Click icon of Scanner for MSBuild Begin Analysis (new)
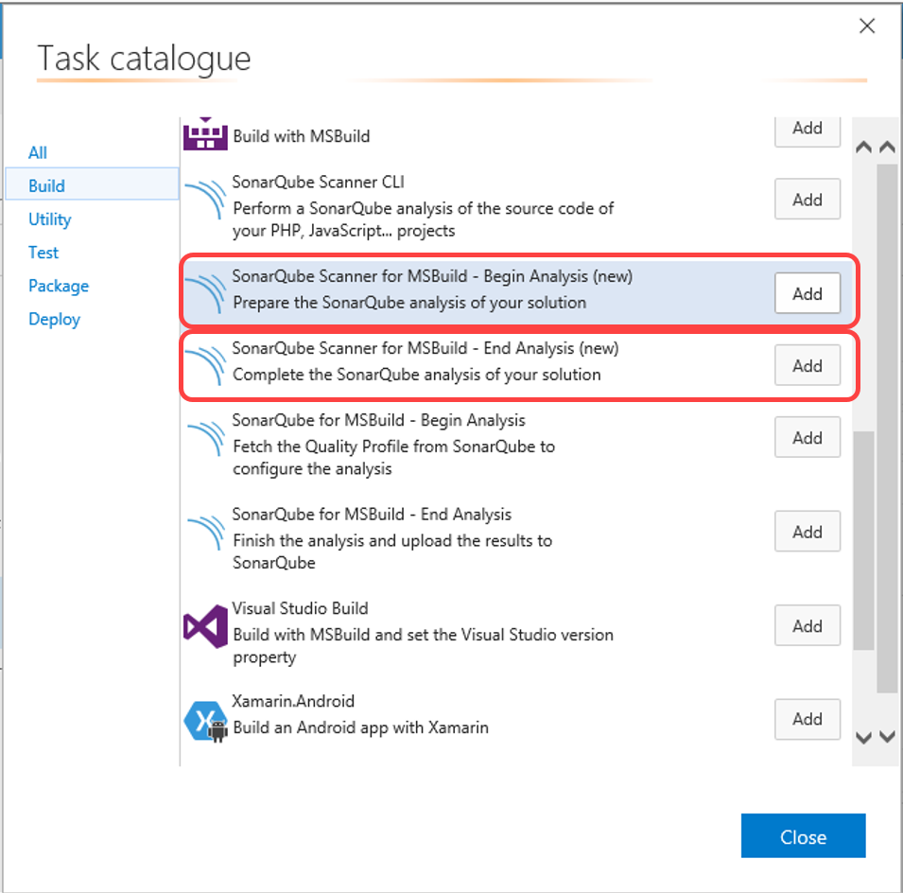903x893 pixels. pyautogui.click(x=205, y=292)
